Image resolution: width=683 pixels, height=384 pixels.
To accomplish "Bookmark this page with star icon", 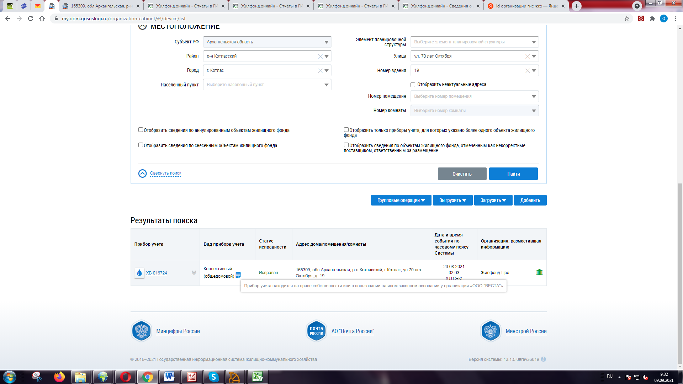I will (x=627, y=18).
